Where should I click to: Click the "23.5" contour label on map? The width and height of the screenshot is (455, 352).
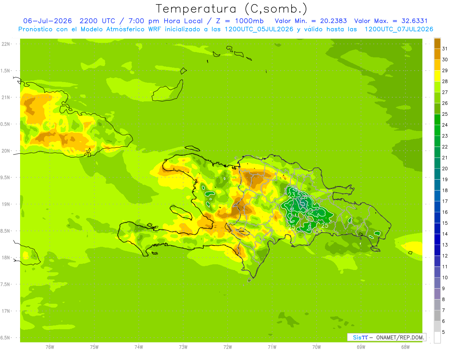[x=294, y=195]
